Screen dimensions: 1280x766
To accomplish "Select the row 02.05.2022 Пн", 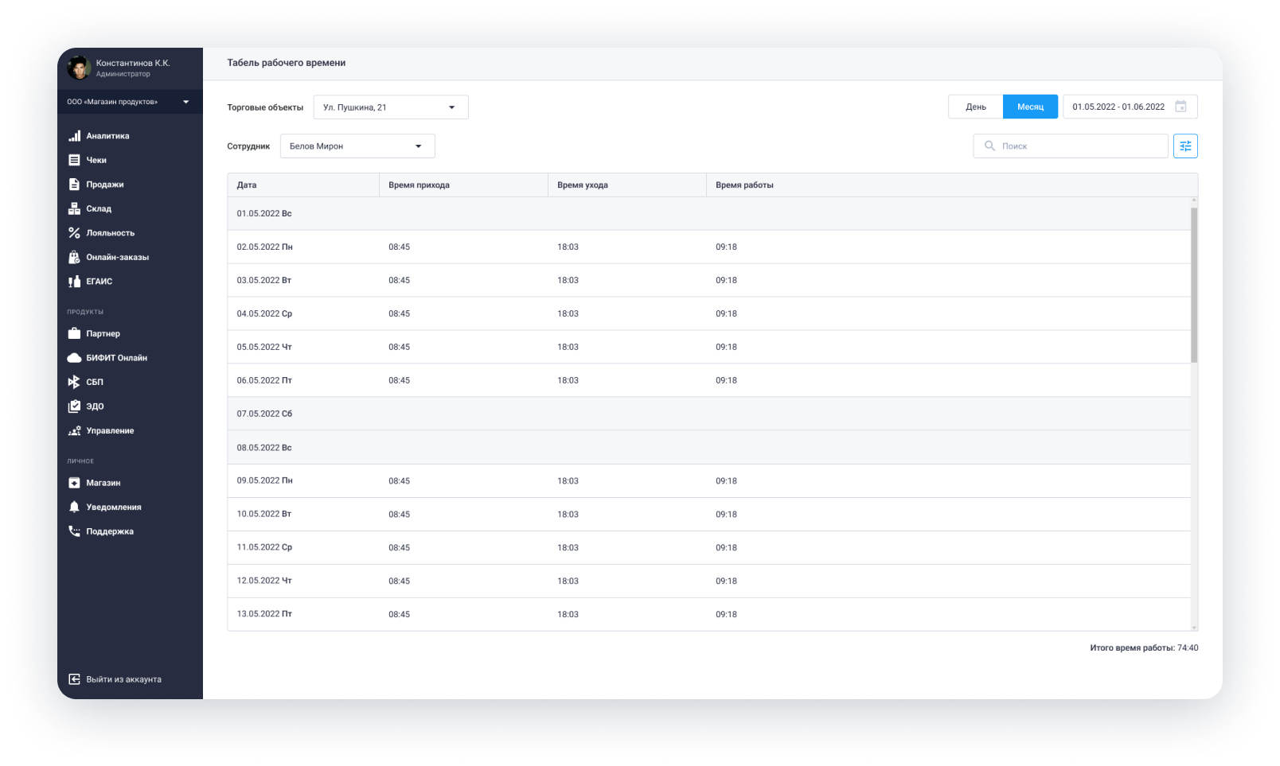I will [x=708, y=247].
